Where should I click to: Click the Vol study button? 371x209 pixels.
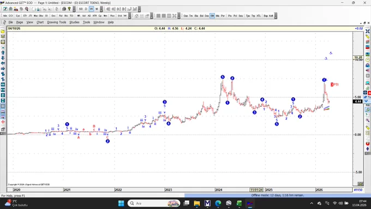[x=84, y=16]
